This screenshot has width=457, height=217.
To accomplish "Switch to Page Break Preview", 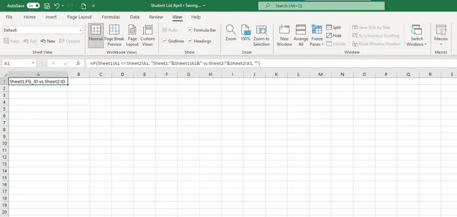I will click(114, 35).
